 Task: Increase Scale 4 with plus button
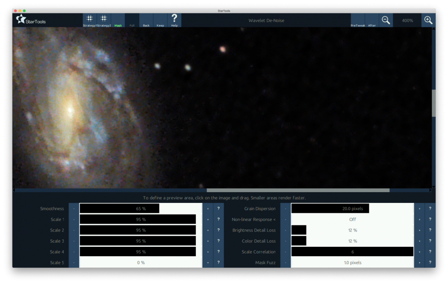pyautogui.click(x=208, y=252)
